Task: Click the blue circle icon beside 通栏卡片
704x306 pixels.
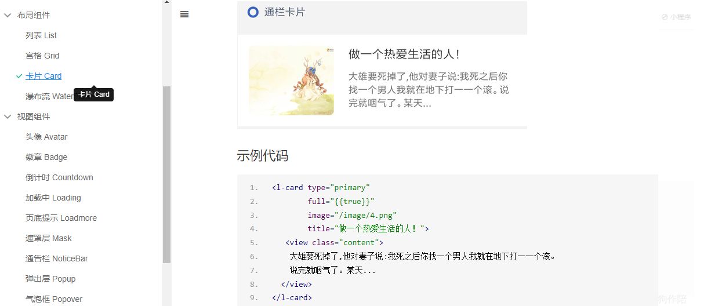Action: (253, 12)
